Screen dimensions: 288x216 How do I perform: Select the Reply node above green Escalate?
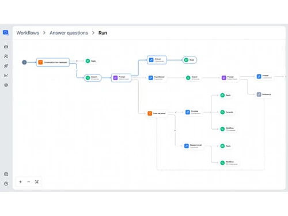pos(226,95)
